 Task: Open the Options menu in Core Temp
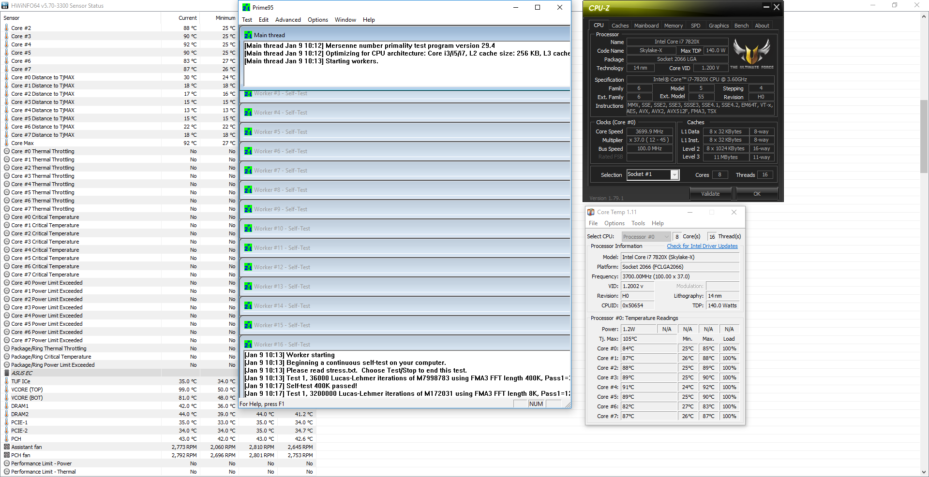[614, 223]
